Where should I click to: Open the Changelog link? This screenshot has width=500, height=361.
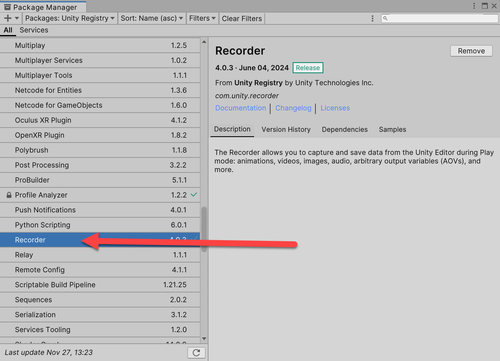click(293, 108)
